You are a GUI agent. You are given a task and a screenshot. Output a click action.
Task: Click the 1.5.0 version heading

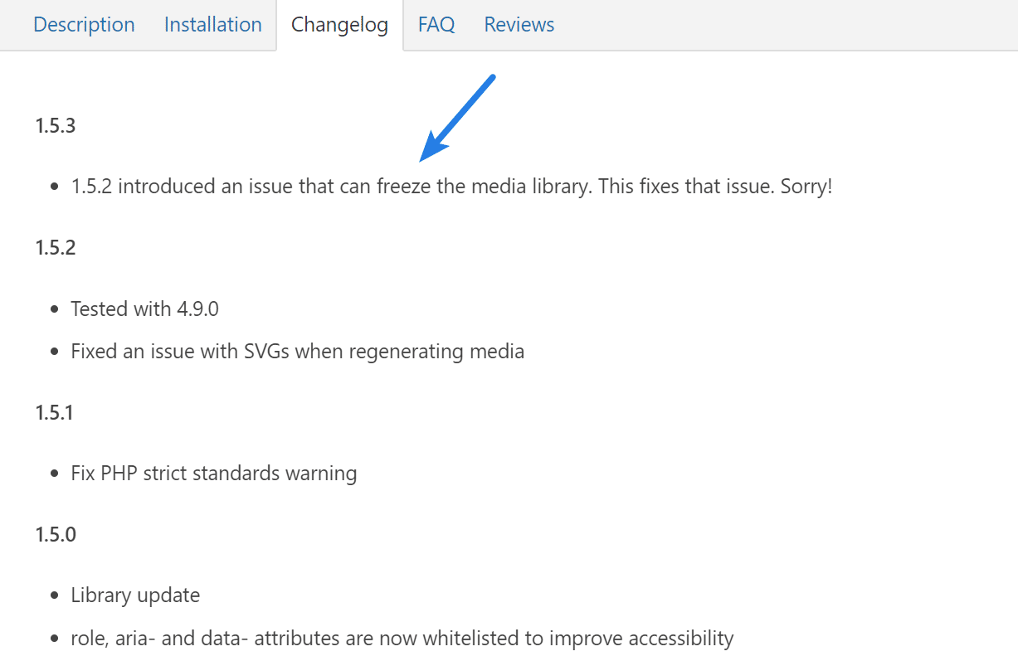click(55, 534)
